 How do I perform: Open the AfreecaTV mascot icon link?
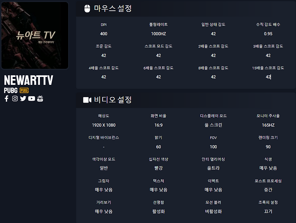coord(40,98)
